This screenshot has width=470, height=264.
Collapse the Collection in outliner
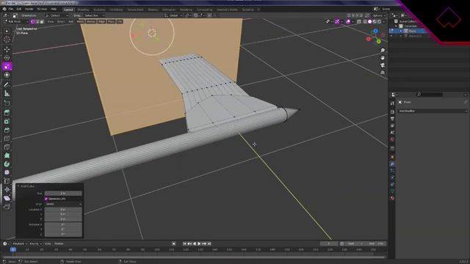click(x=397, y=26)
